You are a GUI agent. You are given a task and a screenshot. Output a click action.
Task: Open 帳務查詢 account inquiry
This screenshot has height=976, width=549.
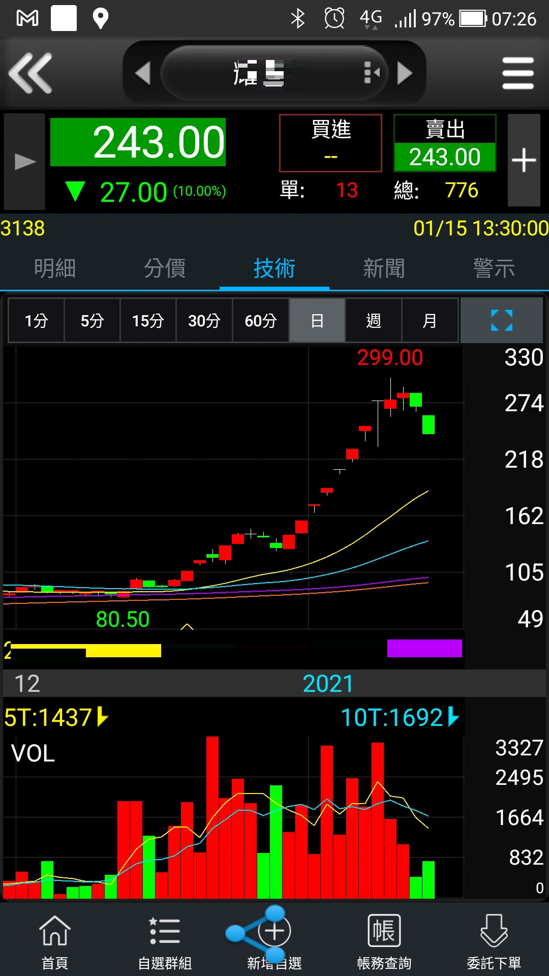click(x=384, y=941)
